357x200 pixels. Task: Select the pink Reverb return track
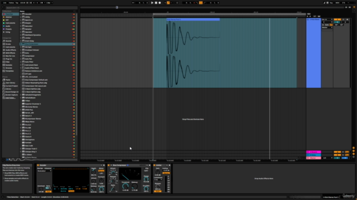pyautogui.click(x=313, y=152)
